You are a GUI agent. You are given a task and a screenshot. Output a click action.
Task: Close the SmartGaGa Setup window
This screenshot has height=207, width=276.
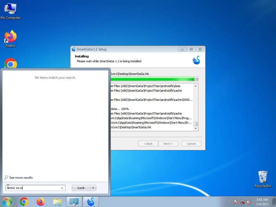tap(200, 49)
